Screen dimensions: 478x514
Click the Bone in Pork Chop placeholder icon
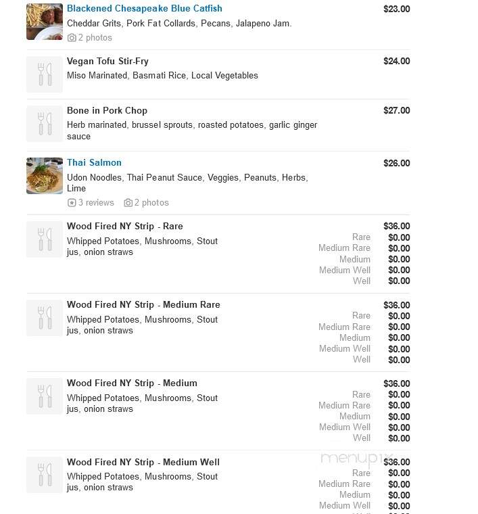coord(45,124)
